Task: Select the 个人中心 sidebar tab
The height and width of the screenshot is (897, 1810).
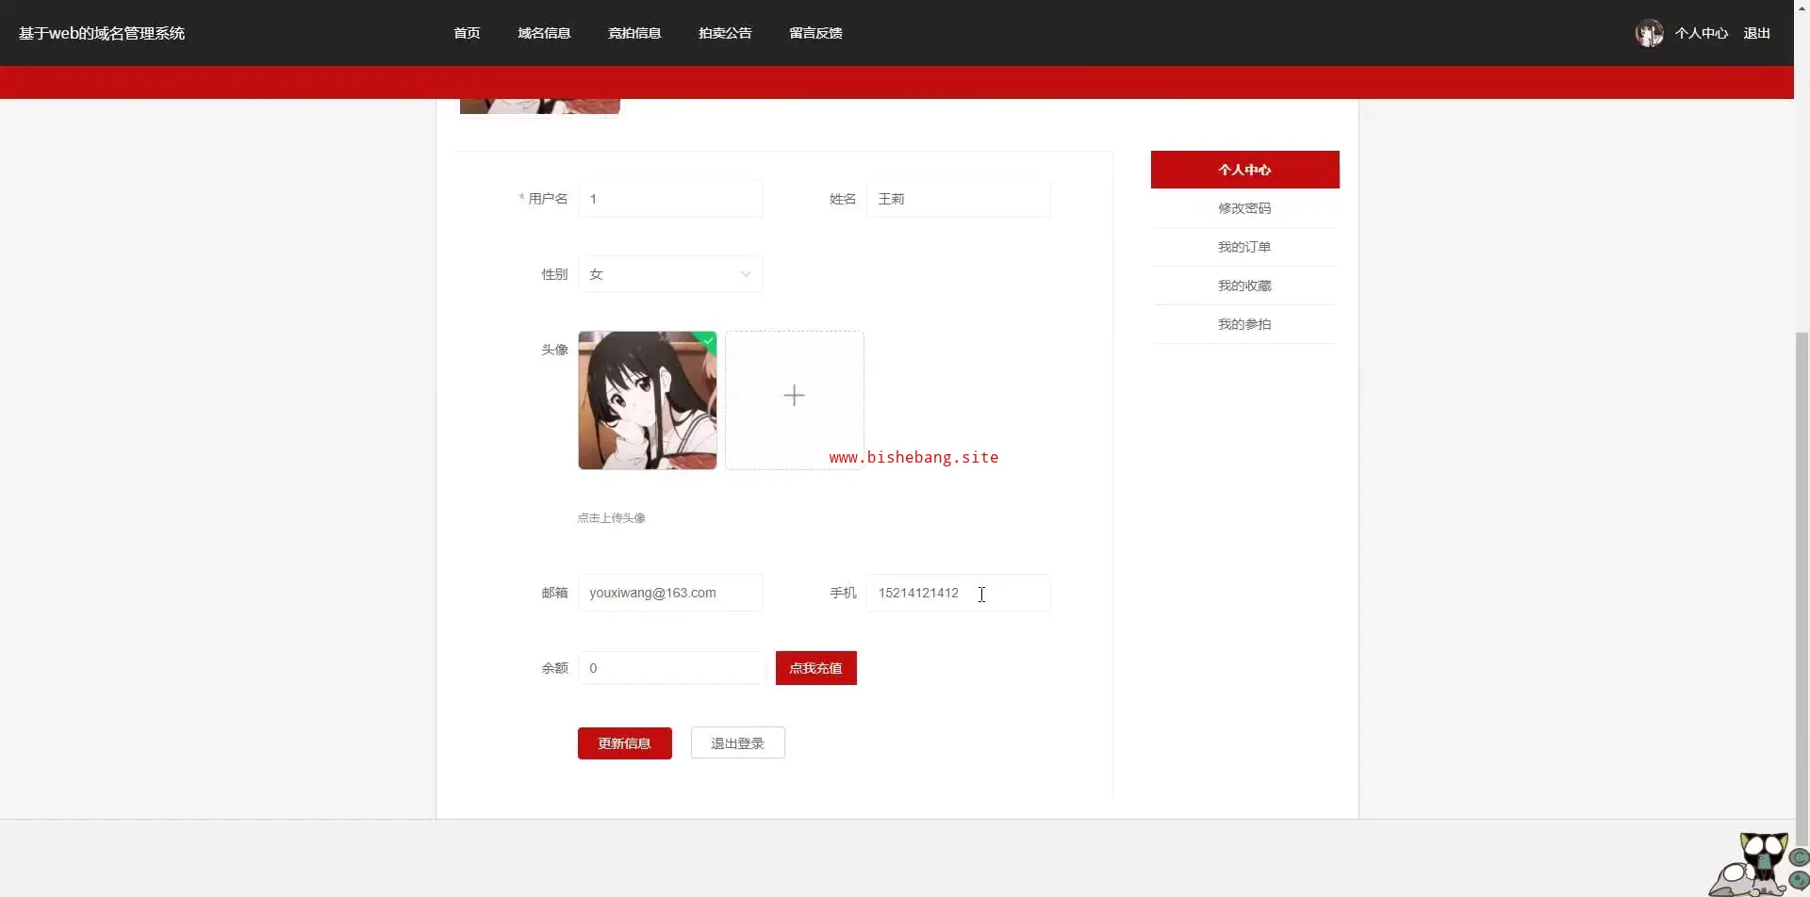Action: click(1244, 170)
